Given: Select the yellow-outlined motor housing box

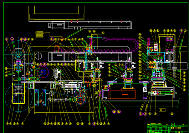Looking at the screenshot, I should (x=19, y=93).
